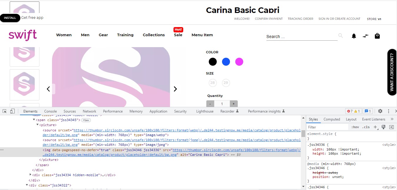Select the blue color swatch
Viewport: 397px width, 190px height.
(226, 62)
